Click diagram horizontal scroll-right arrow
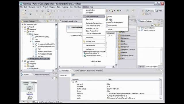This screenshot has width=184, height=104. pyautogui.click(x=114, y=67)
